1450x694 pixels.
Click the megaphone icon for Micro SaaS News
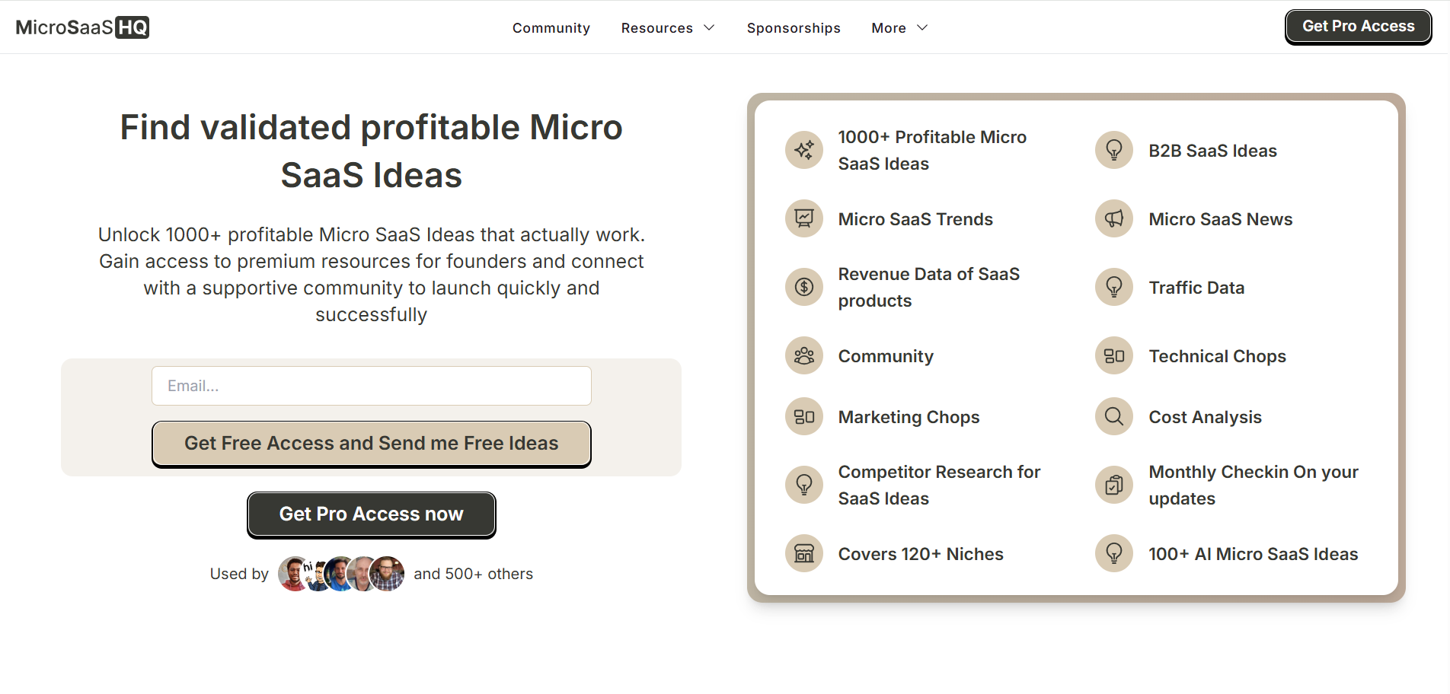(x=1114, y=218)
